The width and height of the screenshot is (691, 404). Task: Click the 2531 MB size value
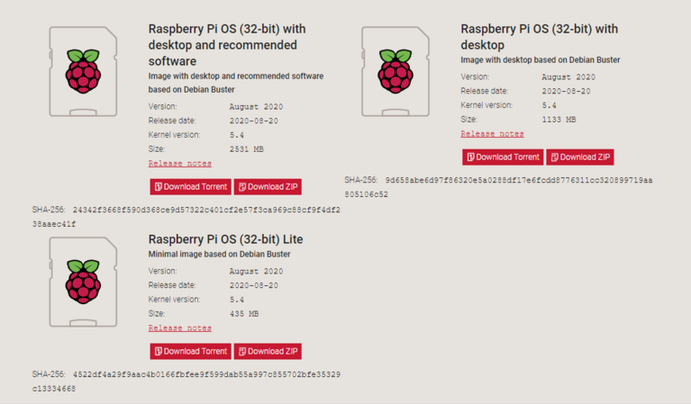244,149
